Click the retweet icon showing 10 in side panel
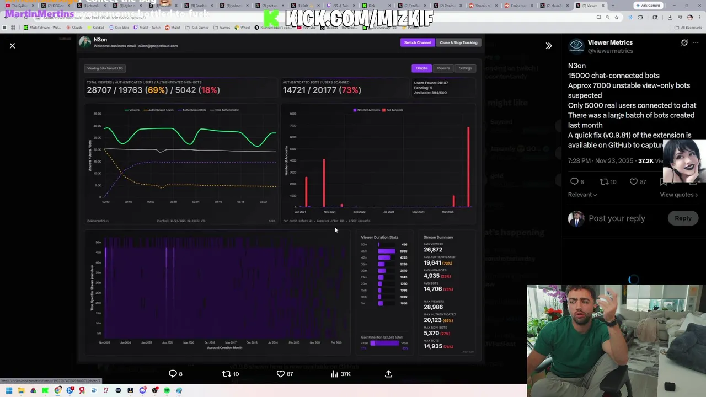Image resolution: width=706 pixels, height=397 pixels. tap(603, 181)
